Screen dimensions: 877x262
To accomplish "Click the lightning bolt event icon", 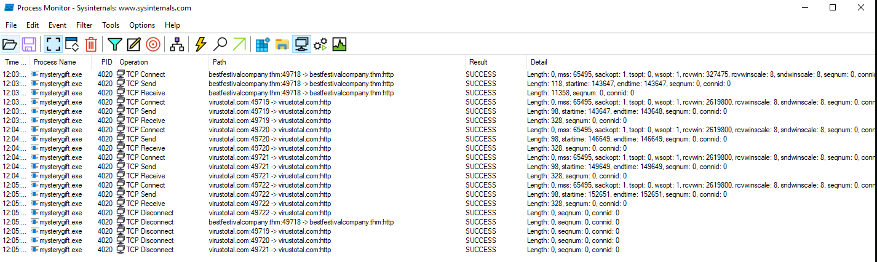I will click(x=200, y=44).
